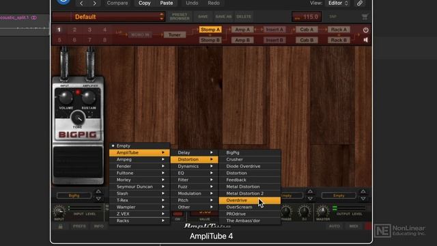
Task: Mute output with the speaker icon
Action: (366, 40)
